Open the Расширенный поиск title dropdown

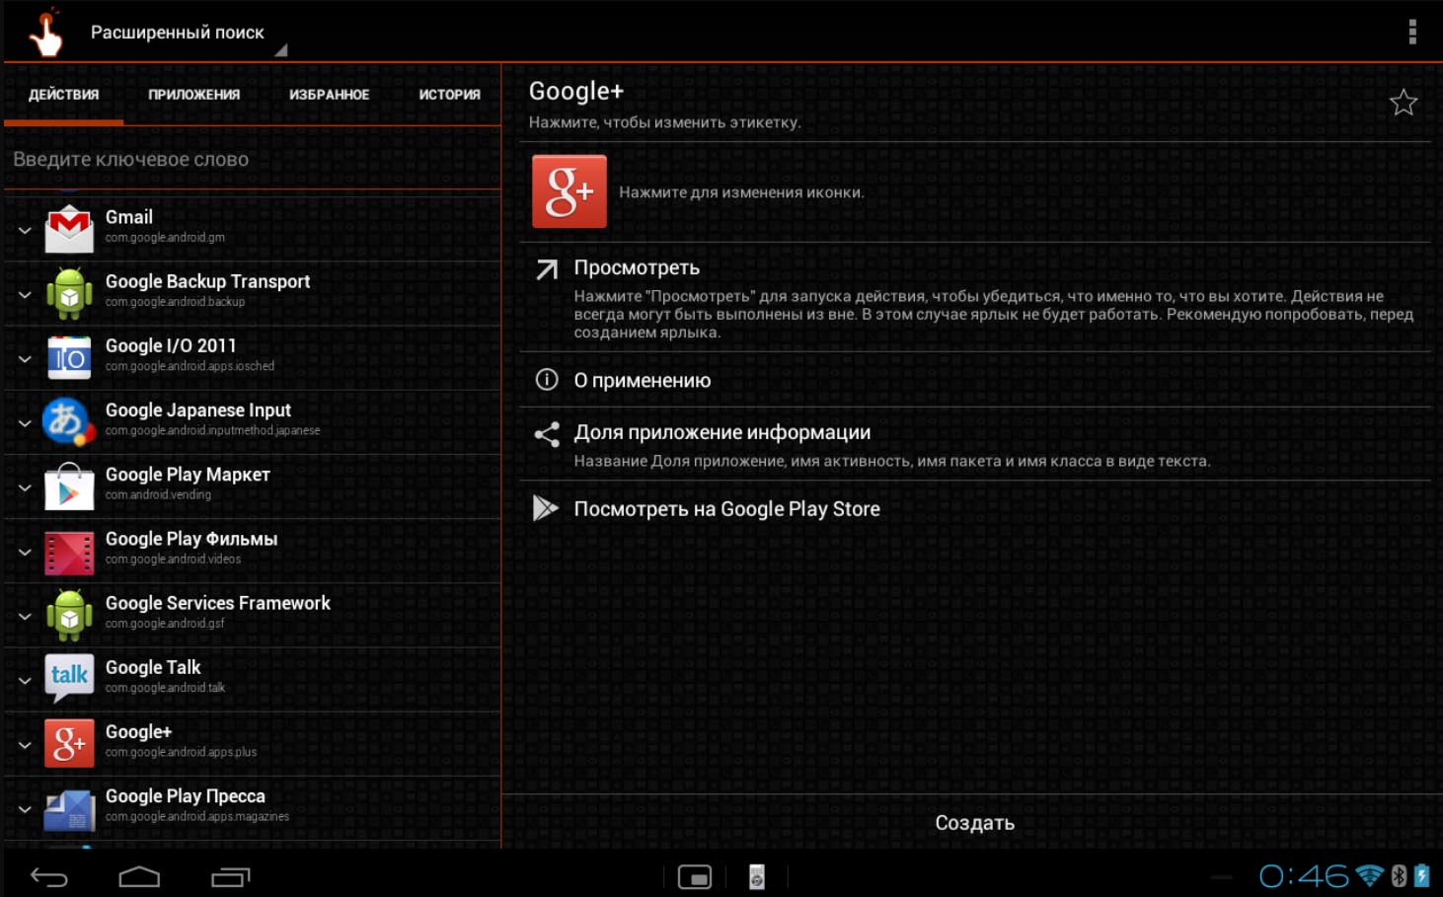click(178, 33)
